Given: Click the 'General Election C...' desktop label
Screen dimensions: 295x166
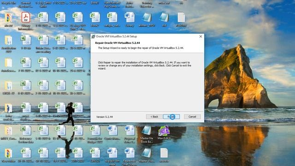Looking at the screenshot, I should pos(26,4).
